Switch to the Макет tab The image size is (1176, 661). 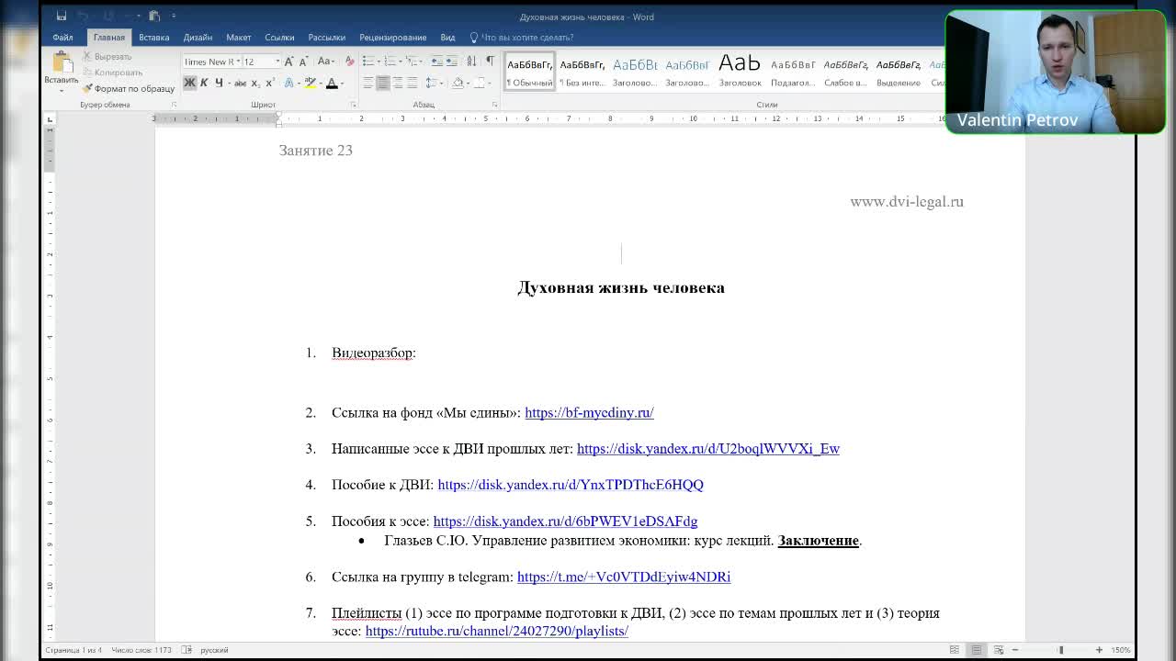tap(239, 38)
